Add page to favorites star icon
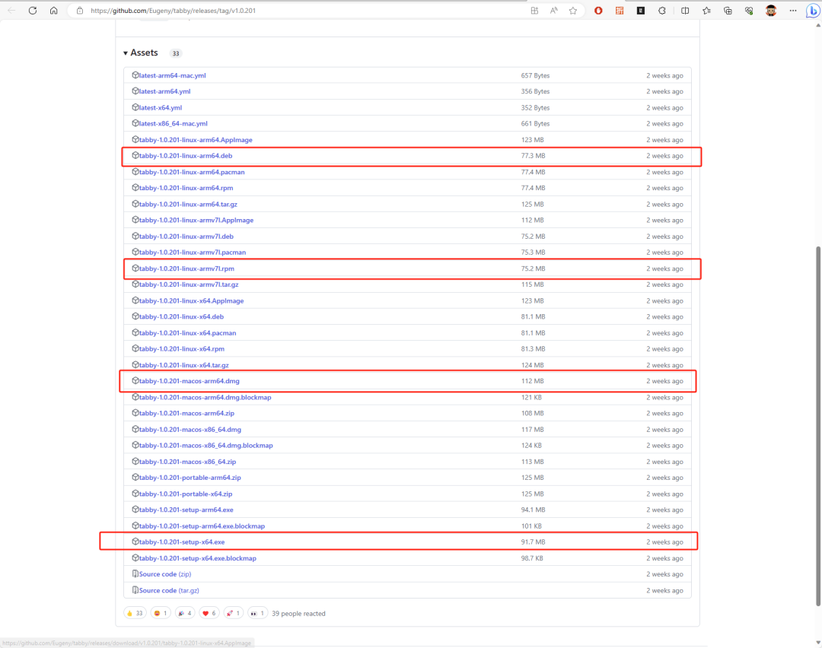822x648 pixels. point(573,11)
